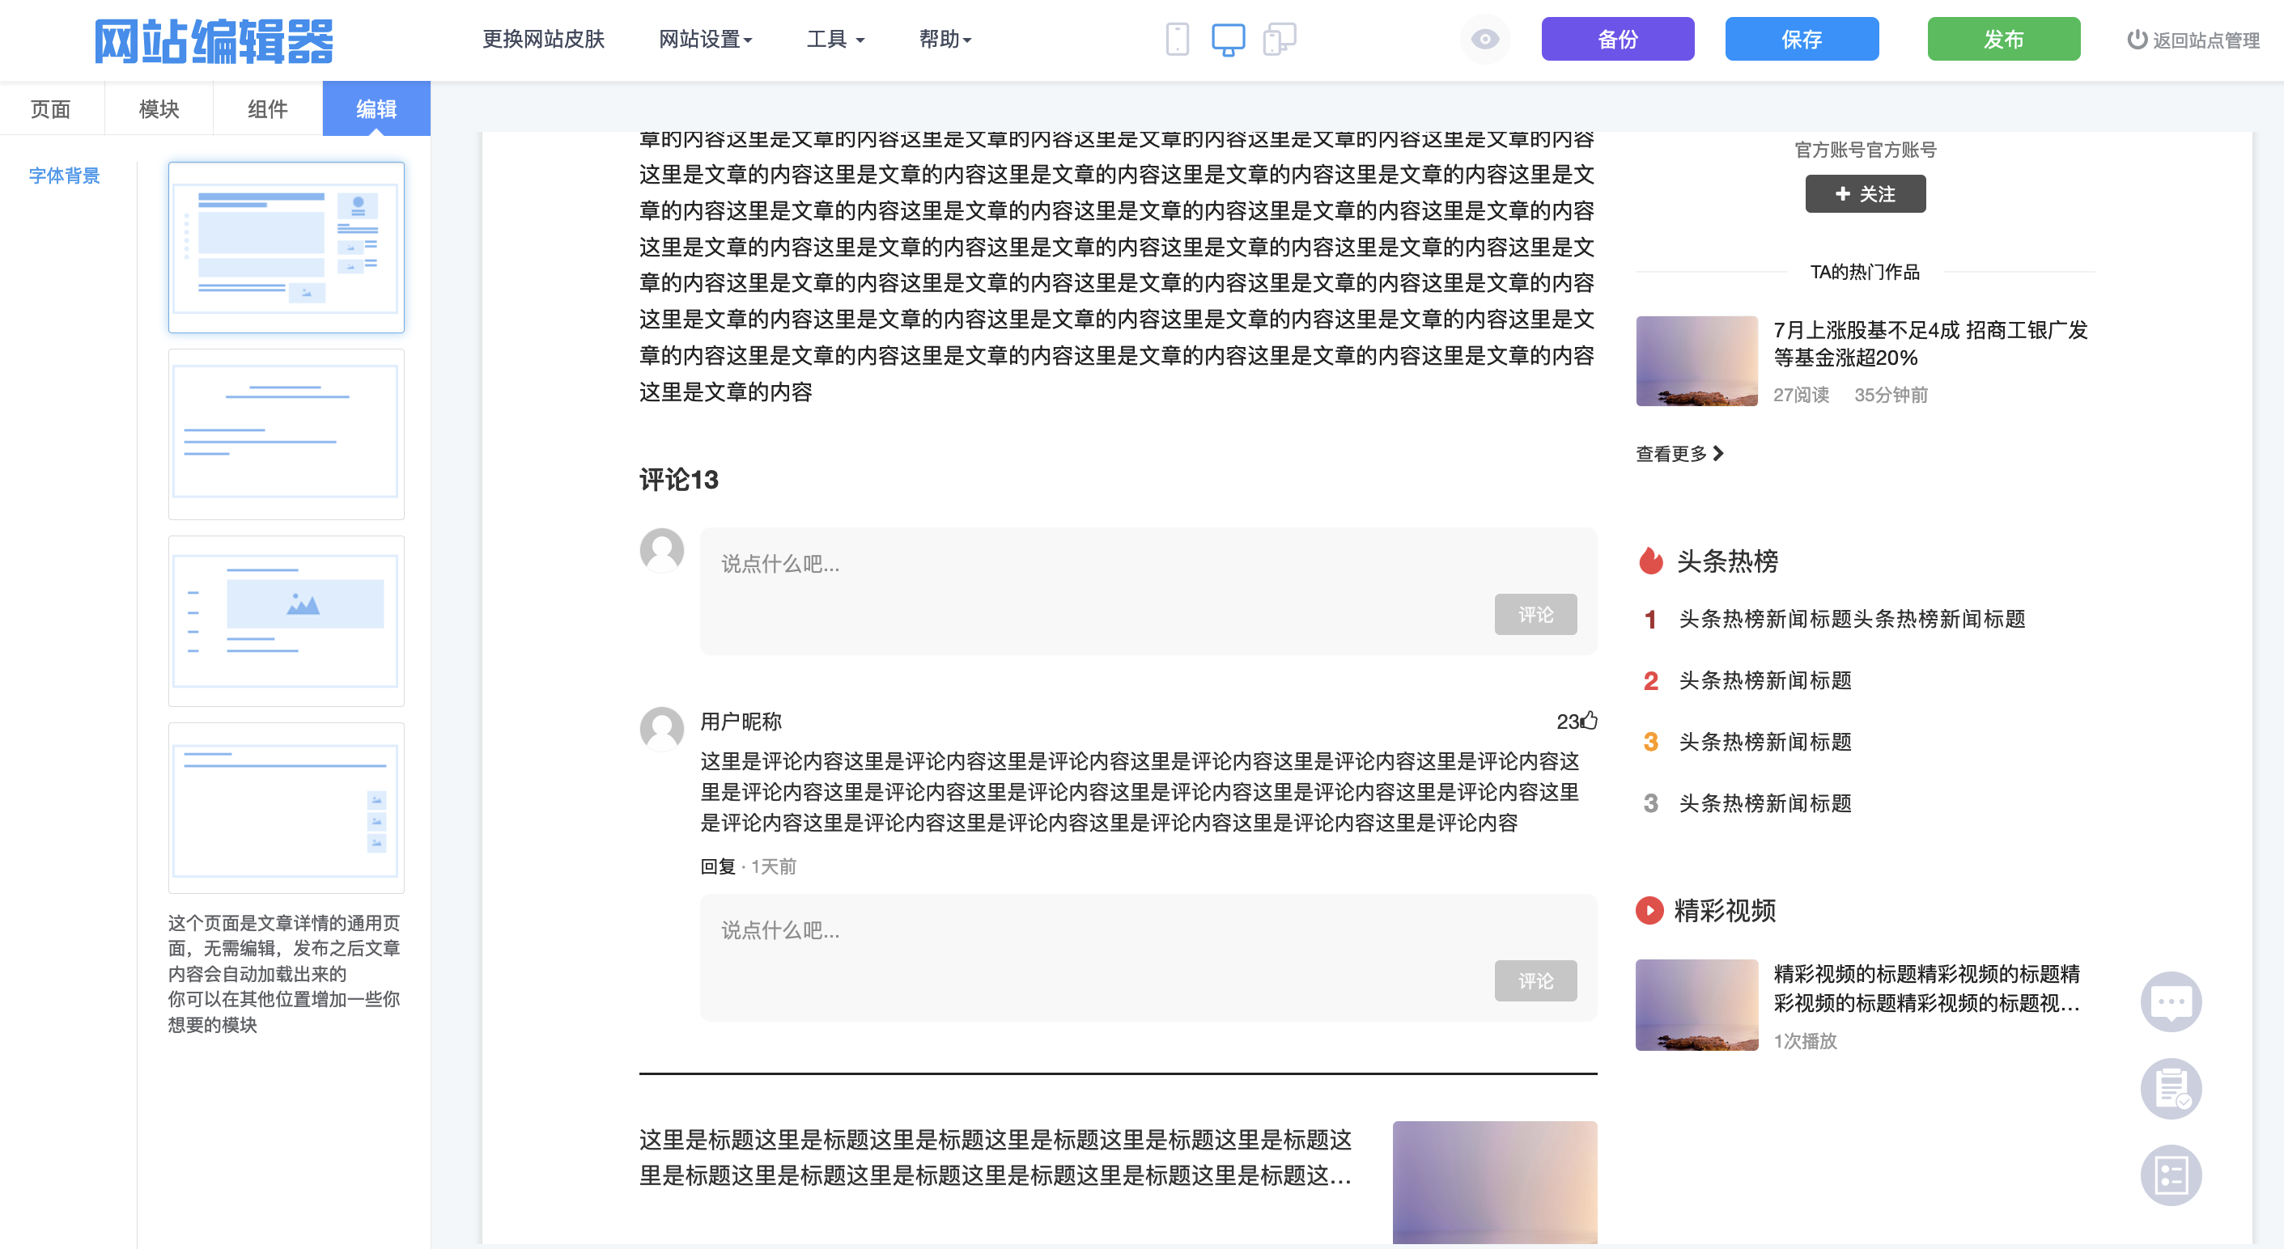Open the 网站设置 dropdown menu
This screenshot has width=2284, height=1249.
[706, 39]
